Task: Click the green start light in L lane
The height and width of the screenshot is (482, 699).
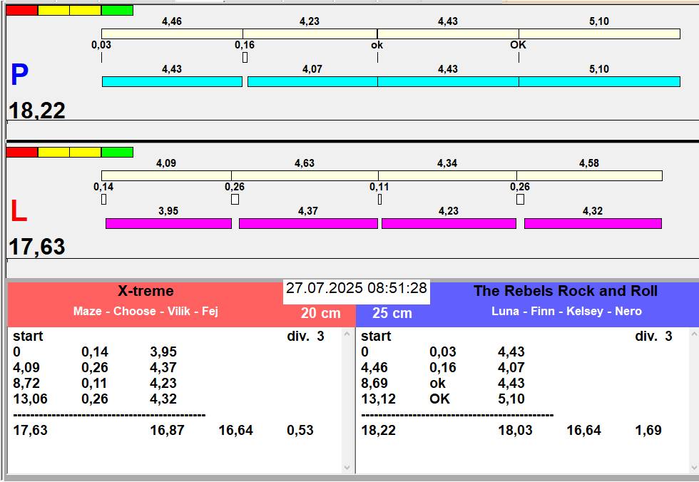Action: click(117, 152)
